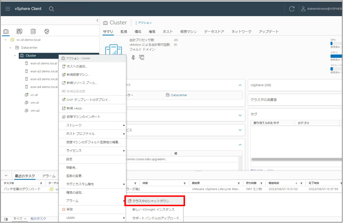Viewport: 343px width, 223px height.
Task: Choose 仮想マシンのインポート menu entry
Action: (x=92, y=117)
